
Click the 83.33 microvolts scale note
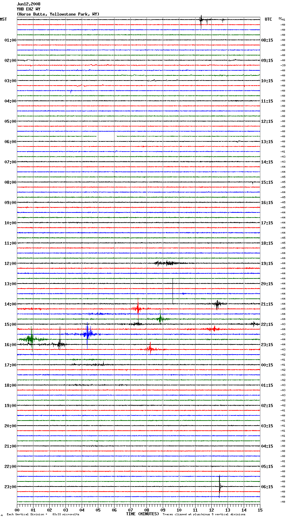[66, 515]
